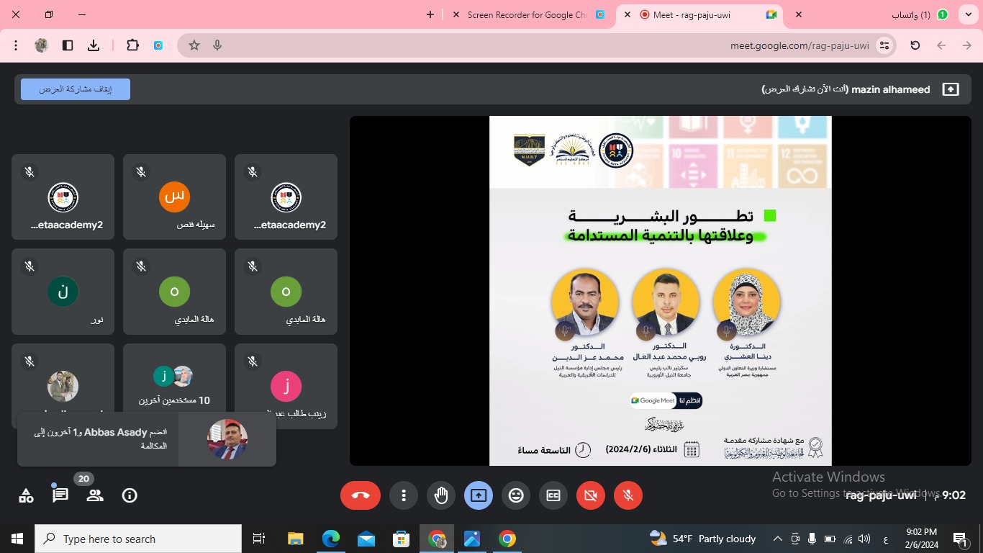Screen dimensions: 983x553
Task: Open the activities shapes icon
Action: [26, 495]
